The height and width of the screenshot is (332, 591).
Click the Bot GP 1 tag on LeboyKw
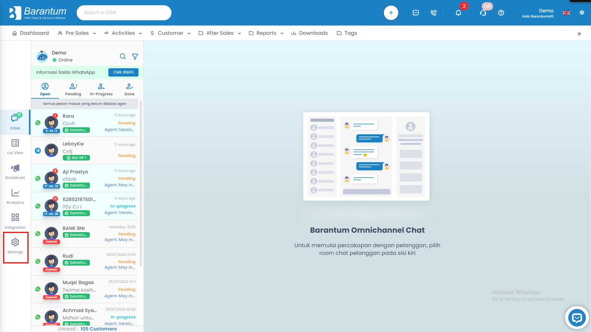click(76, 158)
